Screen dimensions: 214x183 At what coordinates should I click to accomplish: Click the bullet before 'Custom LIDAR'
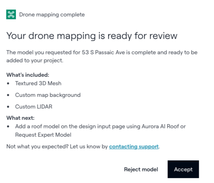pos(8,107)
